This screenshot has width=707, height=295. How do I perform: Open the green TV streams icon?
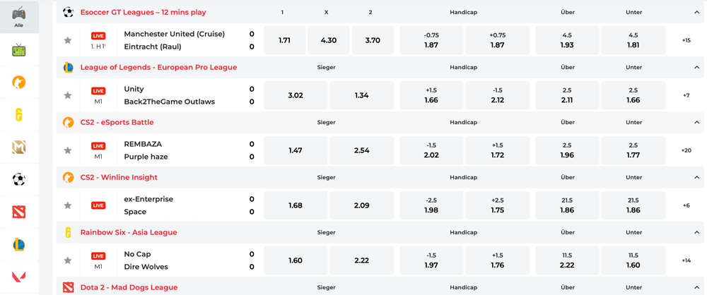(19, 50)
